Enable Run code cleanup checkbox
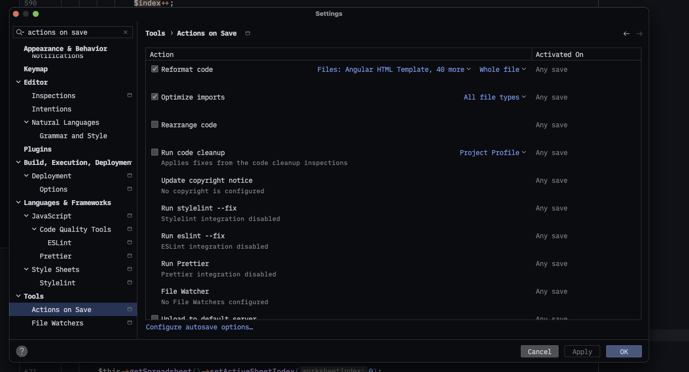 [x=155, y=153]
